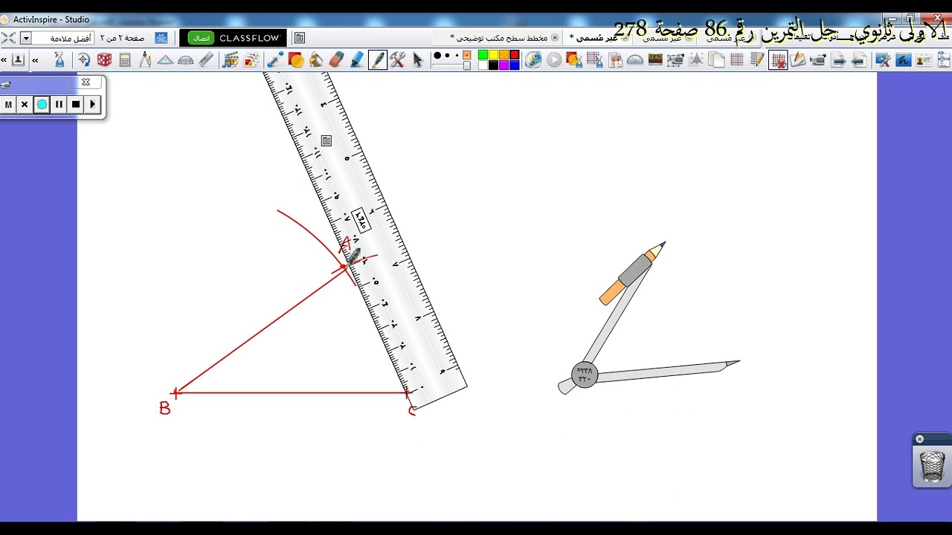952x535 pixels.
Task: Select the Fill paint bucket tool
Action: pyautogui.click(x=316, y=59)
